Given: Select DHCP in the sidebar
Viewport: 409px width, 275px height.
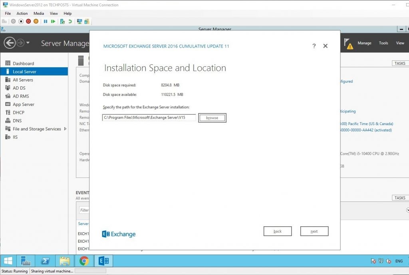Looking at the screenshot, I should point(34,112).
